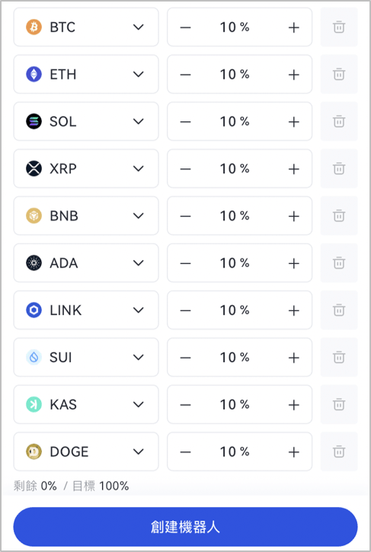This screenshot has height=552, width=371.
Task: Increase KAS percentage with plus button
Action: (293, 405)
